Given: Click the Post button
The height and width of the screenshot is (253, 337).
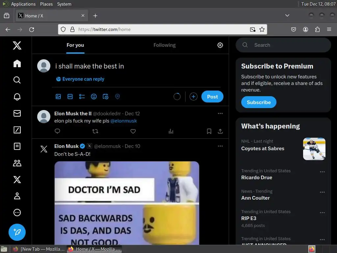Looking at the screenshot, I should pyautogui.click(x=212, y=97).
